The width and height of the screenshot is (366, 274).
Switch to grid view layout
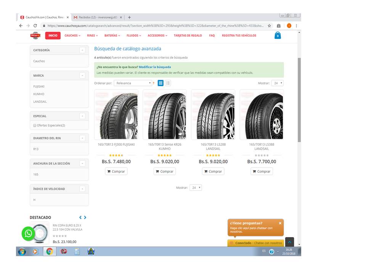[x=161, y=83]
